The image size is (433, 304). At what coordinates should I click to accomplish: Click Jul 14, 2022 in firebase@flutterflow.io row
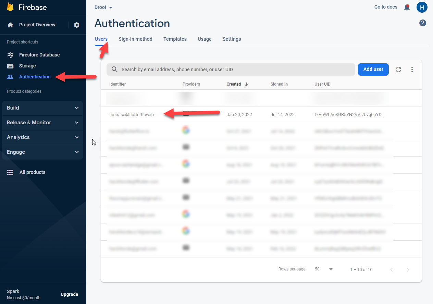pyautogui.click(x=283, y=115)
